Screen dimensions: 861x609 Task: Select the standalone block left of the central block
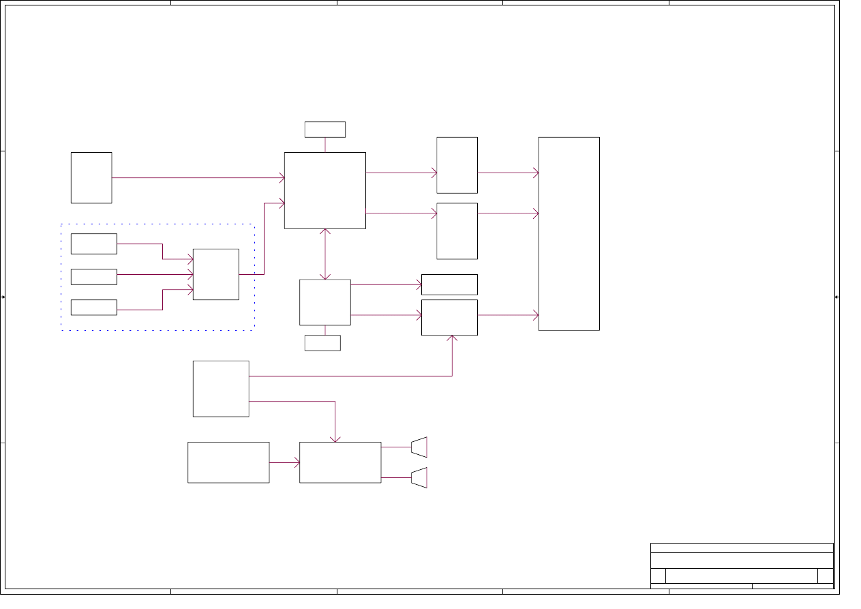(91, 177)
